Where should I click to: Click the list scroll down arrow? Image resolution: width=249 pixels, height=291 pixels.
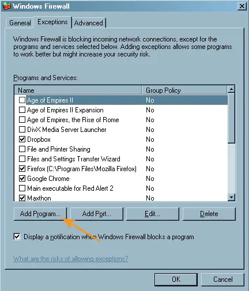[x=231, y=197]
